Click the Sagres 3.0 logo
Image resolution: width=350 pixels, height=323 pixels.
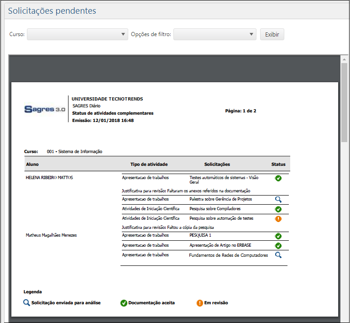(x=45, y=110)
